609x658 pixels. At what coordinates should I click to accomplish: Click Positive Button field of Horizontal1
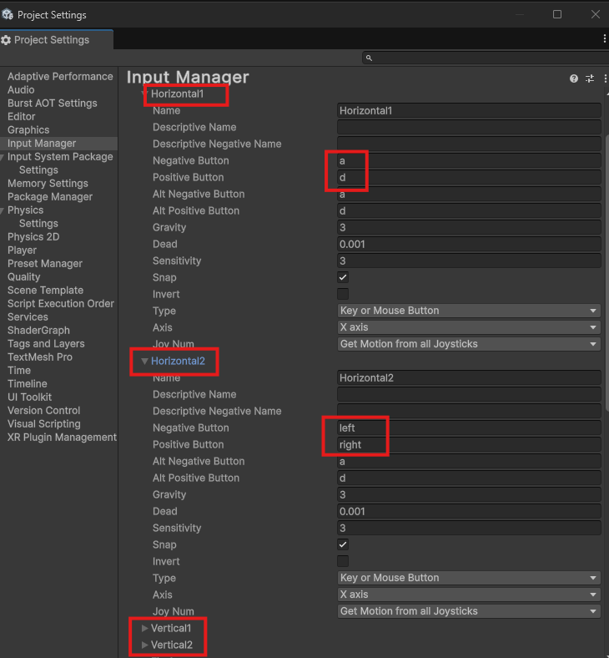pyautogui.click(x=469, y=178)
